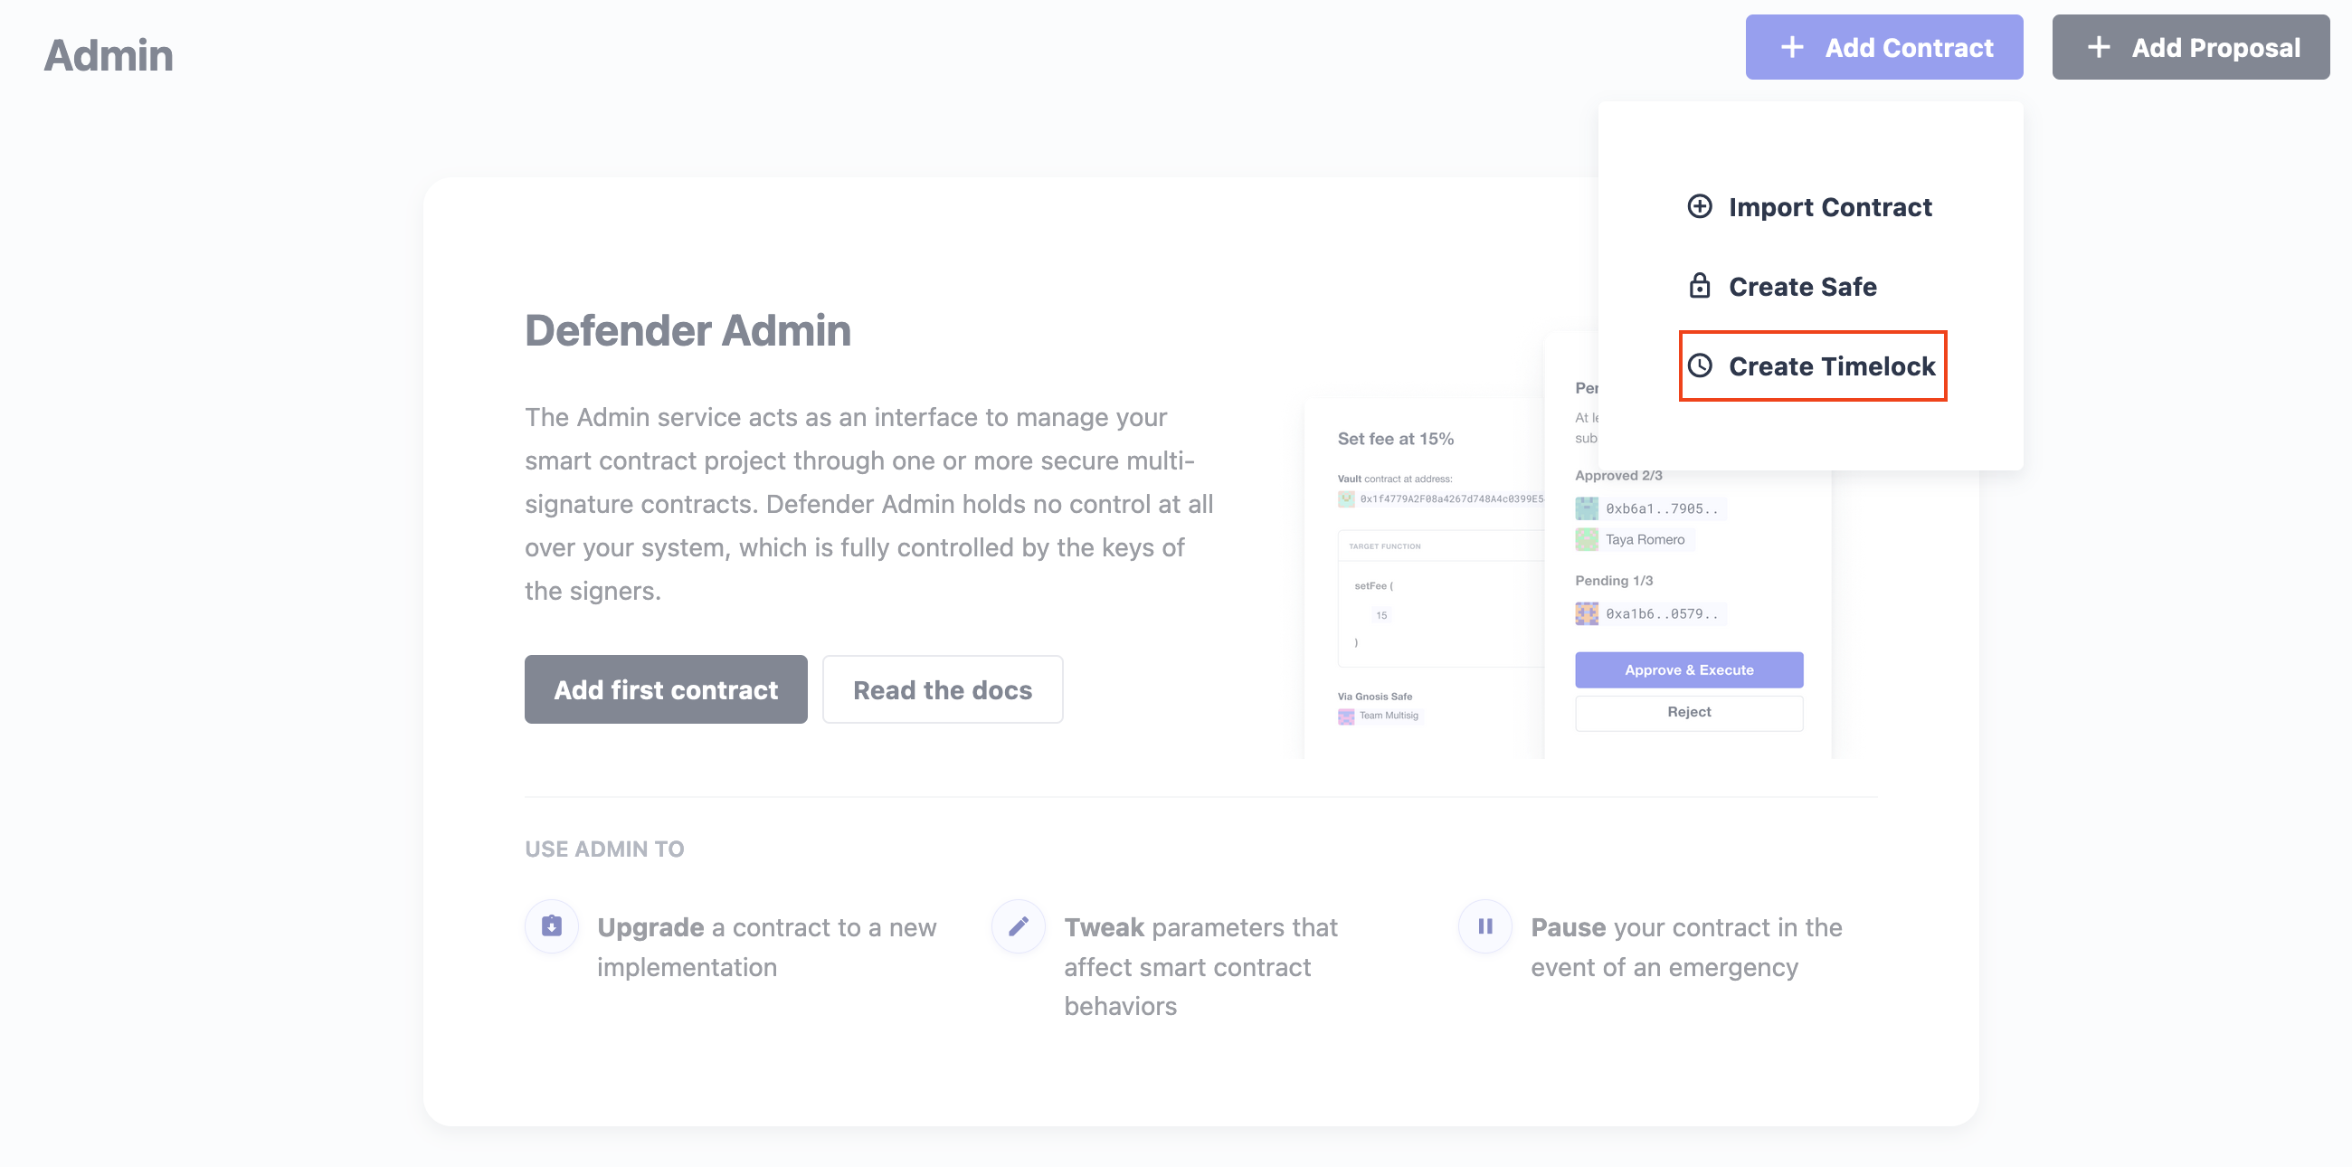Click the Create Timelock clock icon

pos(1699,365)
